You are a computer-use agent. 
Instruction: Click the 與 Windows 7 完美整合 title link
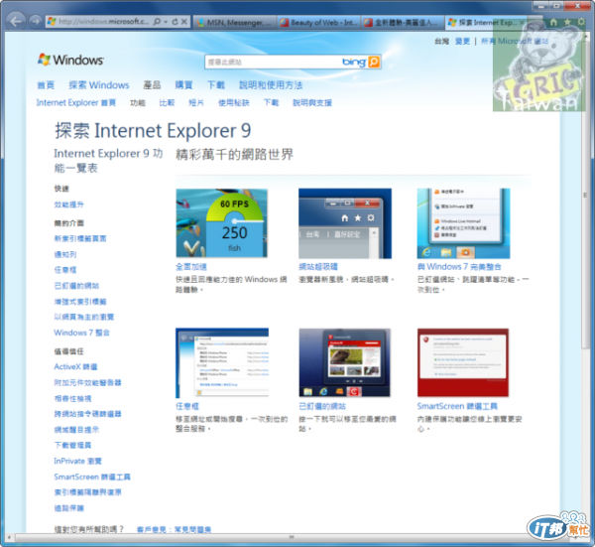click(459, 267)
